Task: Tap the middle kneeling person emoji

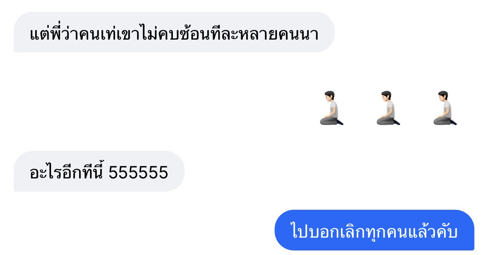Action: (388, 108)
